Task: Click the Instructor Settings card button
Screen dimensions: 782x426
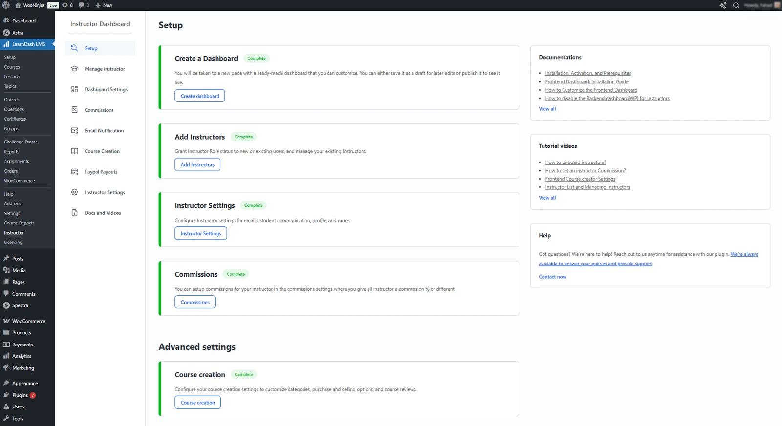Action: tap(201, 233)
